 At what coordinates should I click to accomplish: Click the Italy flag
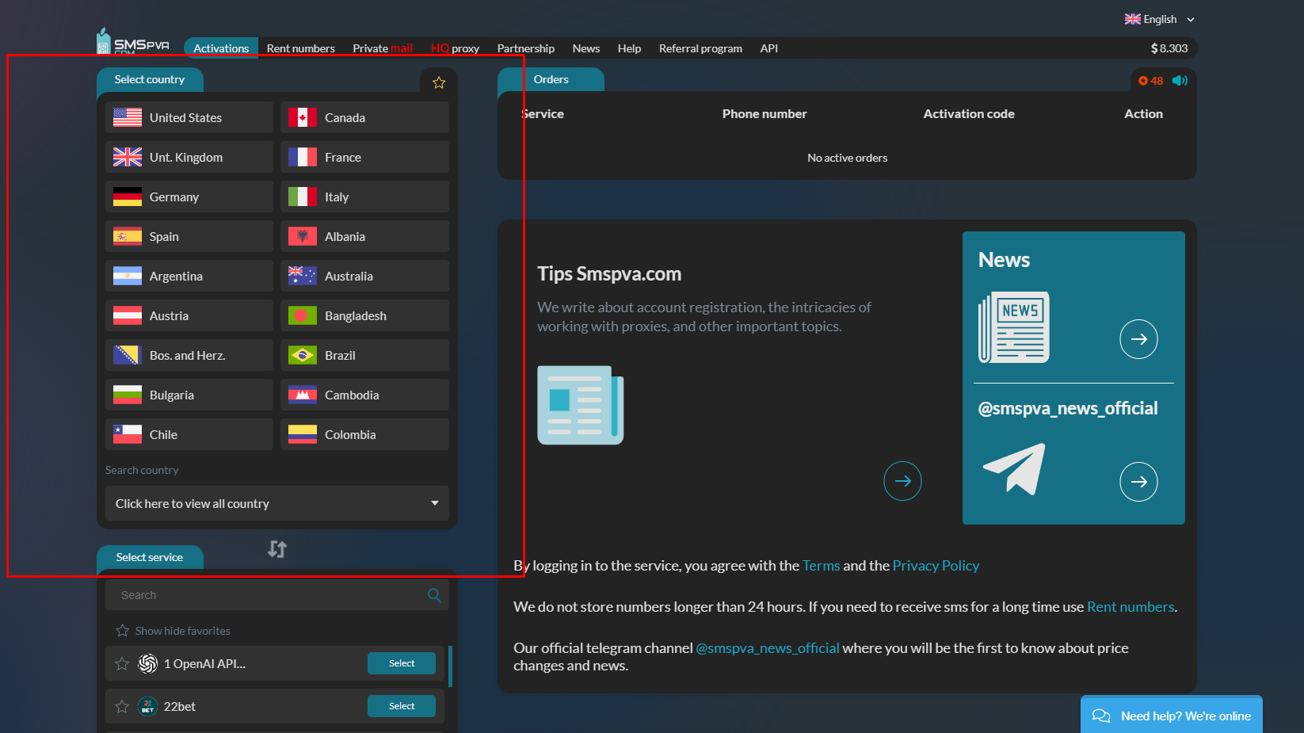click(x=303, y=197)
